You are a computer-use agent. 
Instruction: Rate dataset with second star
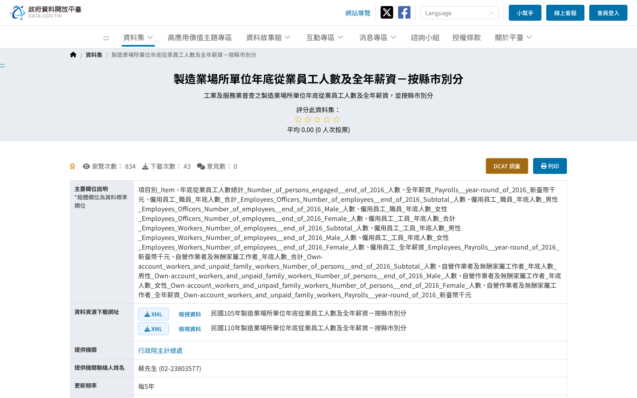[x=308, y=119]
